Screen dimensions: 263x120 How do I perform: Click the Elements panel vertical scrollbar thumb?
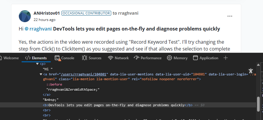tap(258, 104)
